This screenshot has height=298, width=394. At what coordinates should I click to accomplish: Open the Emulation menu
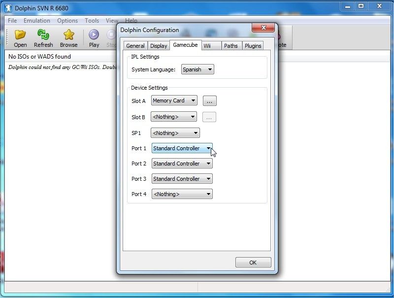click(36, 21)
